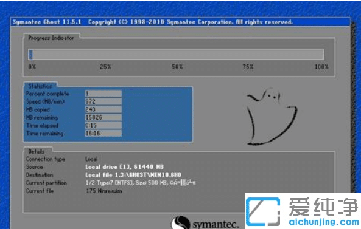361x229 pixels.
Task: Click the 'Time remaining' label
Action: pos(44,134)
